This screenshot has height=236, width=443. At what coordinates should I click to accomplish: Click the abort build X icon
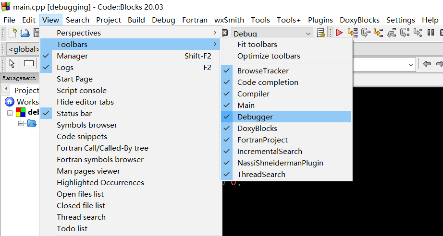[224, 33]
